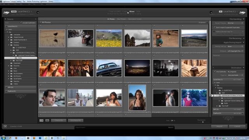Click the Import button
Viewport: 249px width, 140px height.
(x=219, y=126)
